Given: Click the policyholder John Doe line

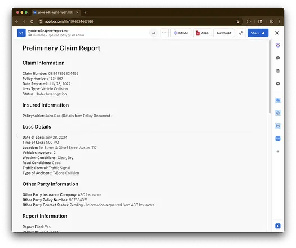Looking at the screenshot, I should [x=67, y=116].
